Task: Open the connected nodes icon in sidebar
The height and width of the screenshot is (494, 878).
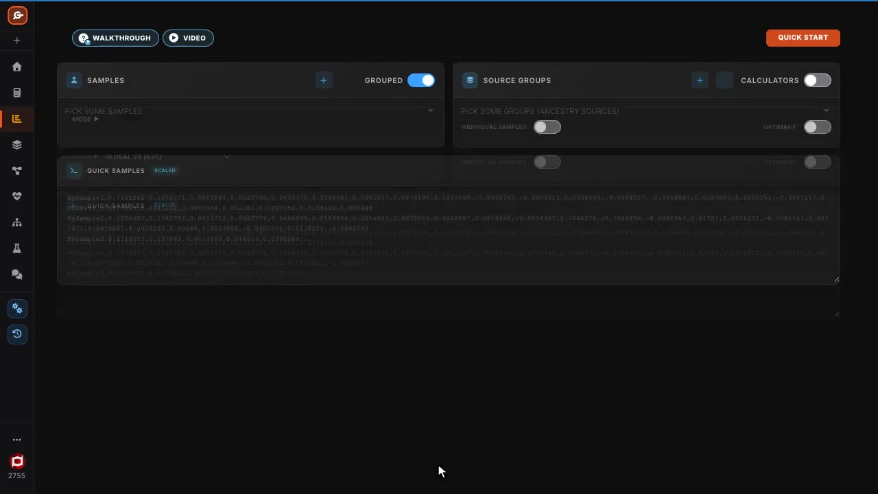Action: coord(17,171)
